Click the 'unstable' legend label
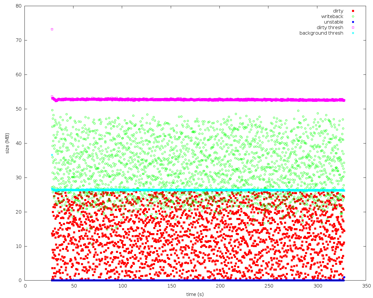This screenshot has height=298, width=373. (334, 22)
